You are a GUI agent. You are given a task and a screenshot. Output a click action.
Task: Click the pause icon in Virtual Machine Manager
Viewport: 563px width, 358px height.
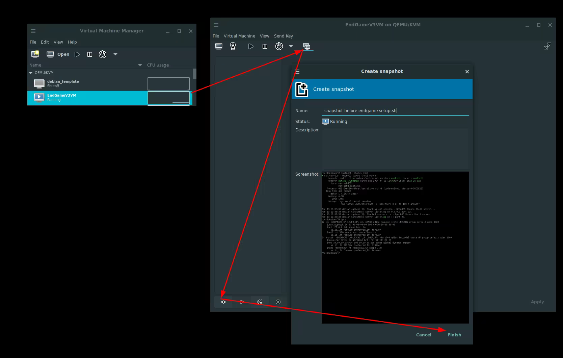[90, 54]
